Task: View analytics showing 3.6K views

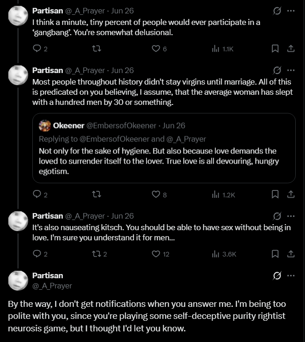Action: (224, 254)
